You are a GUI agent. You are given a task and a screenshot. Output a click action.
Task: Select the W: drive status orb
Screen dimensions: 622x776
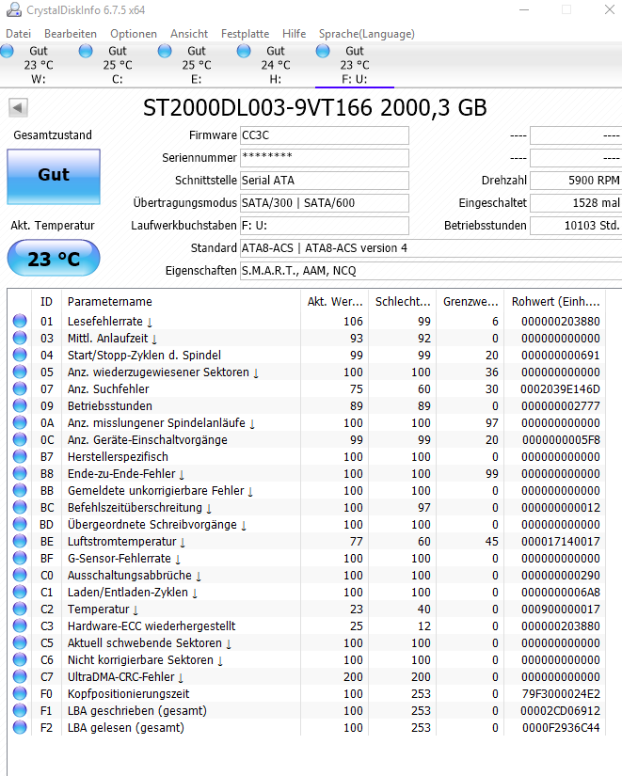click(7, 51)
